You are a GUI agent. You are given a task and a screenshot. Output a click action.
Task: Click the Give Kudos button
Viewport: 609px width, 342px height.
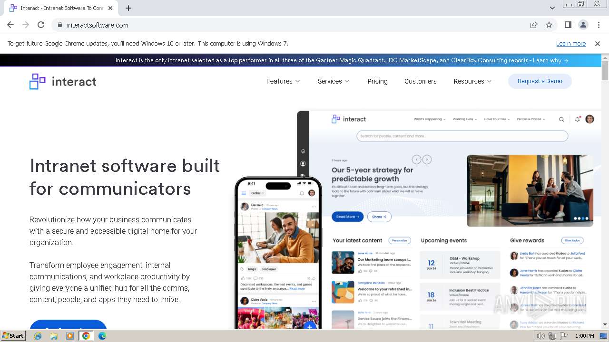[572, 240]
